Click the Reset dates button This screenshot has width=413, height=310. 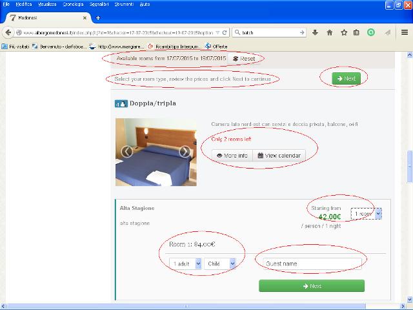click(244, 59)
